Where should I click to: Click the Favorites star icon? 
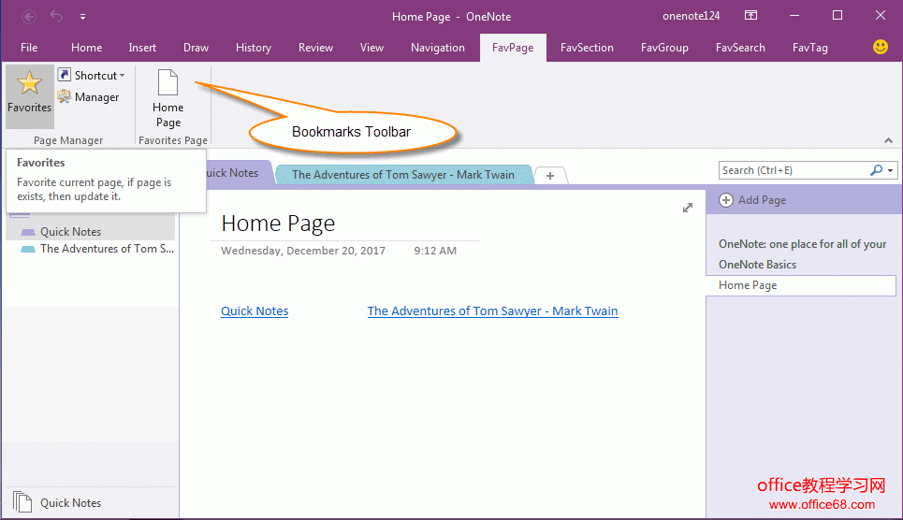[29, 84]
